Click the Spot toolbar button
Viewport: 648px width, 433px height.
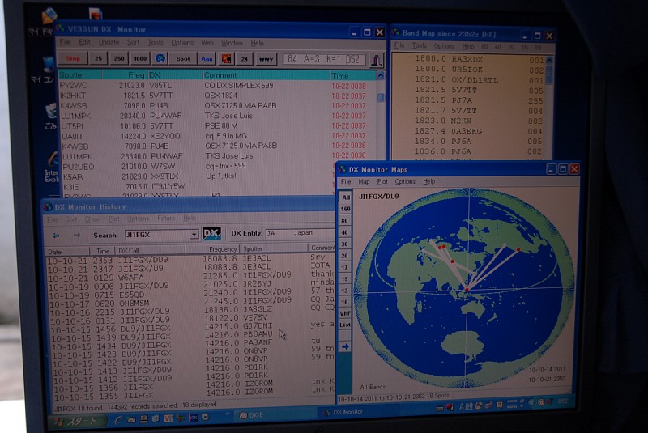tap(183, 59)
